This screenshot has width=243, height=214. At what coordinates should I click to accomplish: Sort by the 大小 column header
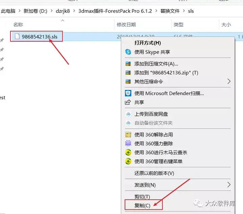pos(226,25)
